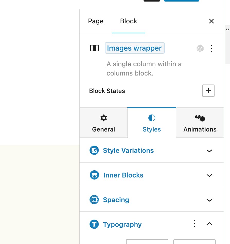Image resolution: width=230 pixels, height=244 pixels.
Task: Switch to the Animations tab
Action: [200, 123]
